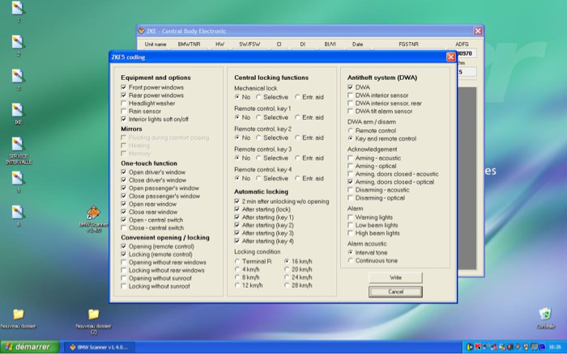
Task: Enable Close - central switch
Action: click(124, 228)
